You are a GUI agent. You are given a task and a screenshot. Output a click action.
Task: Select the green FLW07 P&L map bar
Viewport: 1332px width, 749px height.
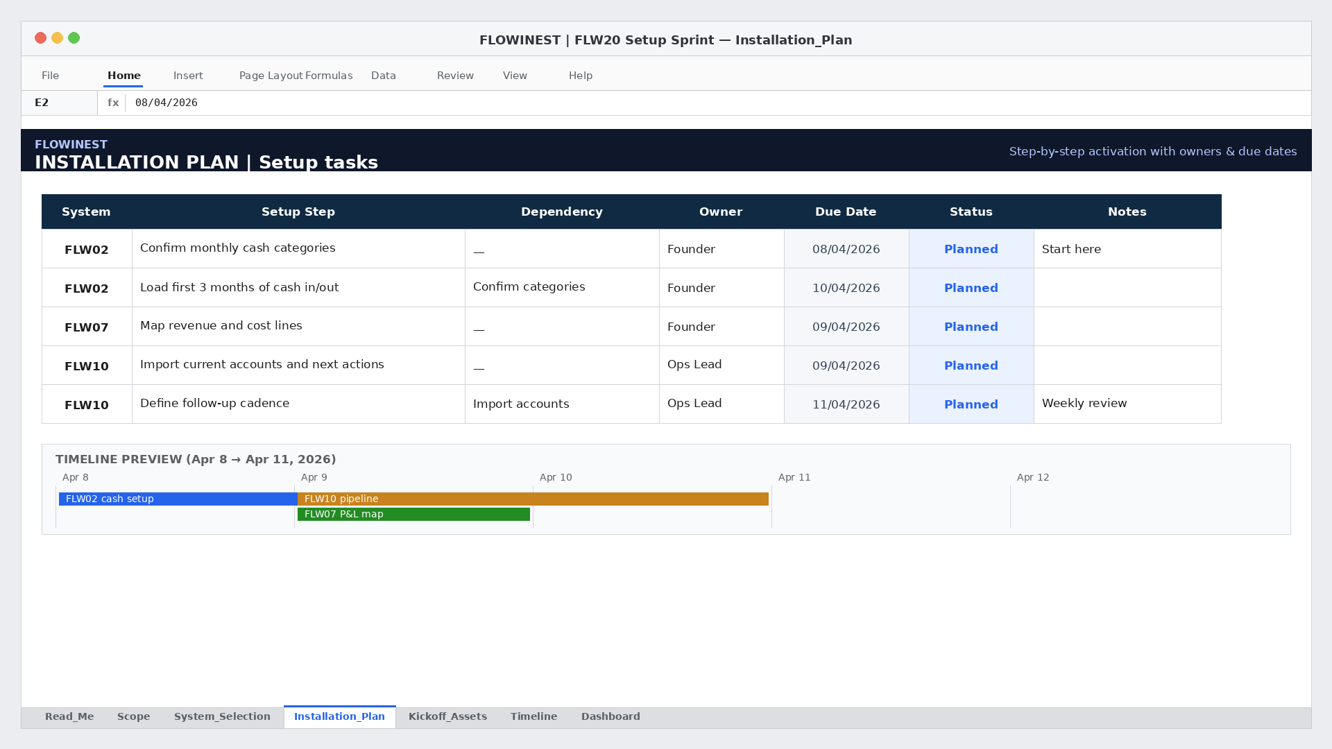(413, 514)
